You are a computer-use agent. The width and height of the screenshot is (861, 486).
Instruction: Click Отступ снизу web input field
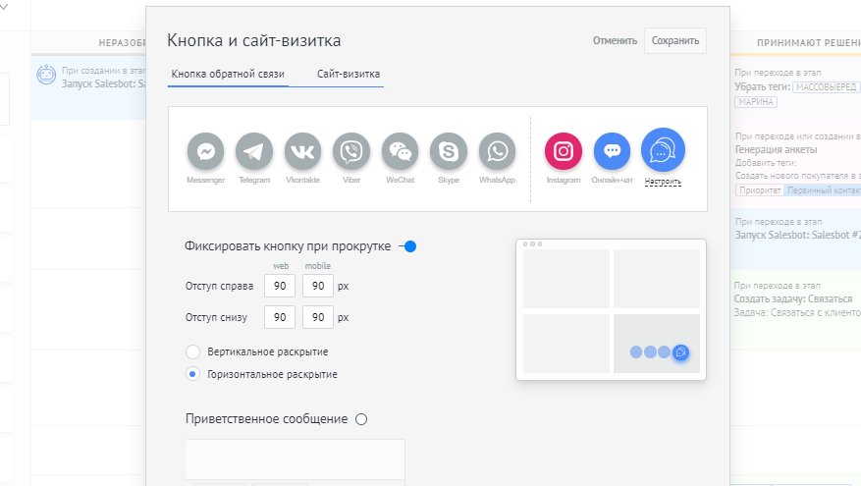[x=280, y=317]
